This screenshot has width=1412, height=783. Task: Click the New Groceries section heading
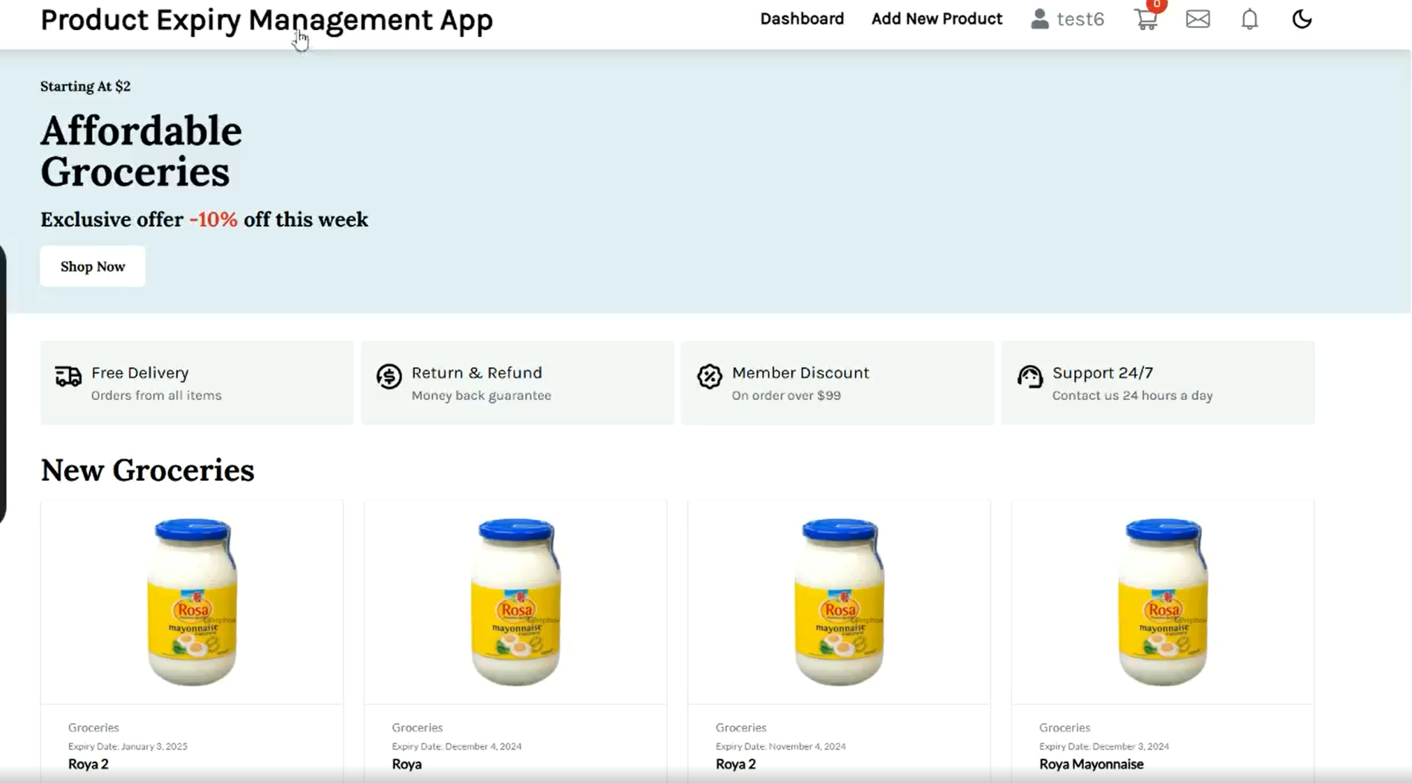(148, 470)
